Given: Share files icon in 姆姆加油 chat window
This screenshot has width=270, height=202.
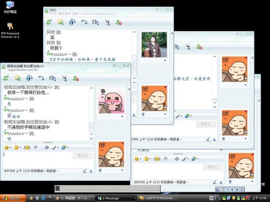Looking at the screenshot, I should pyautogui.click(x=18, y=78).
